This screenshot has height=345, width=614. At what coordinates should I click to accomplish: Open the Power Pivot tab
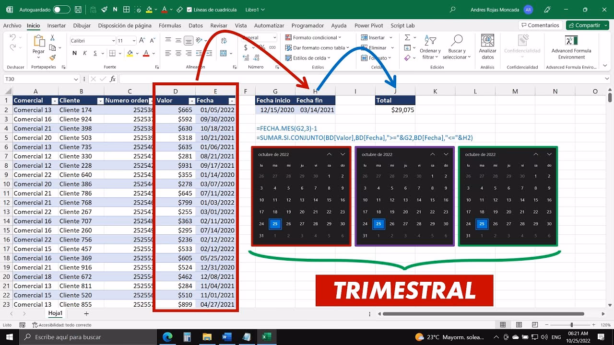(368, 25)
